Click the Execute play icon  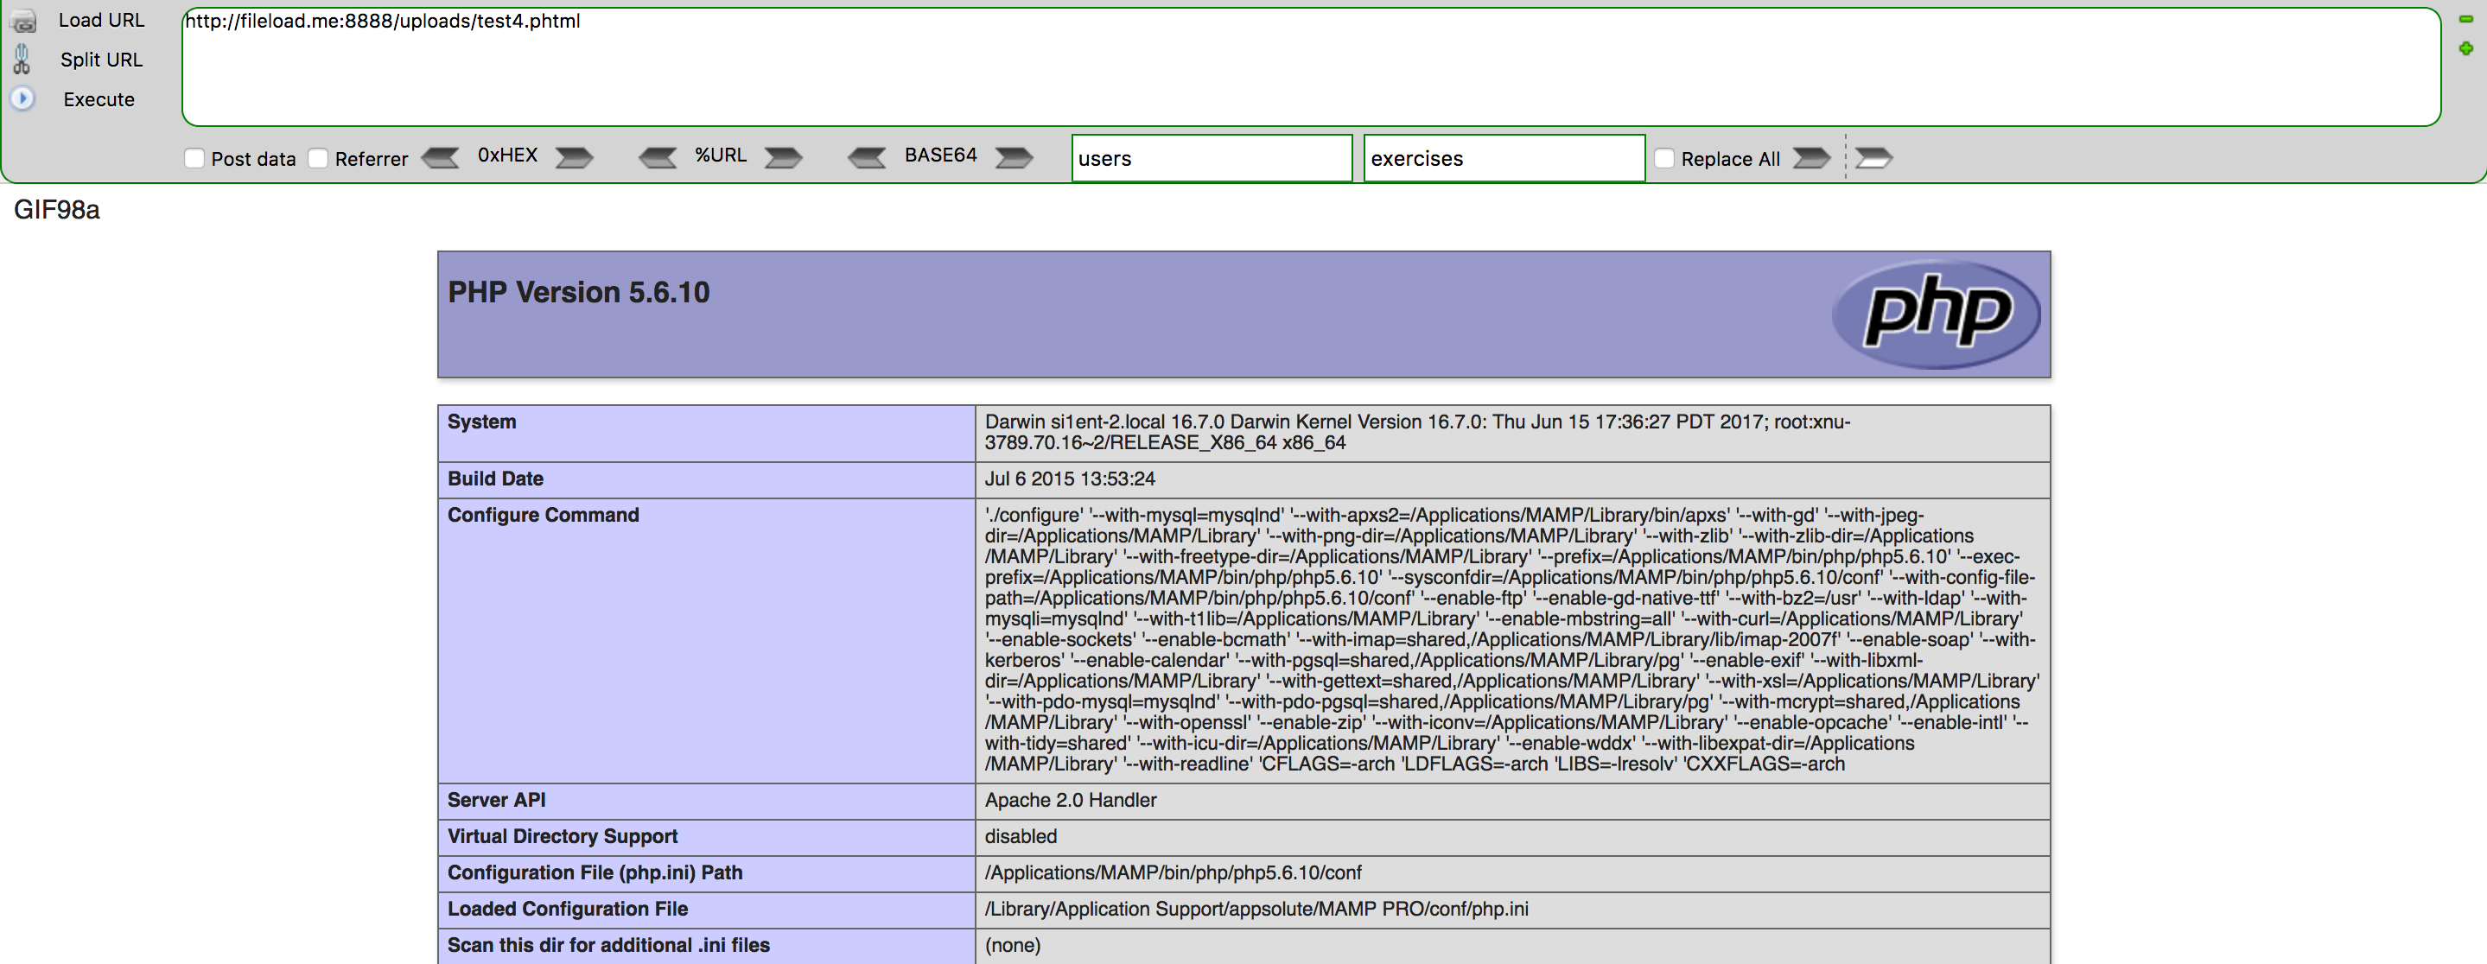point(22,98)
